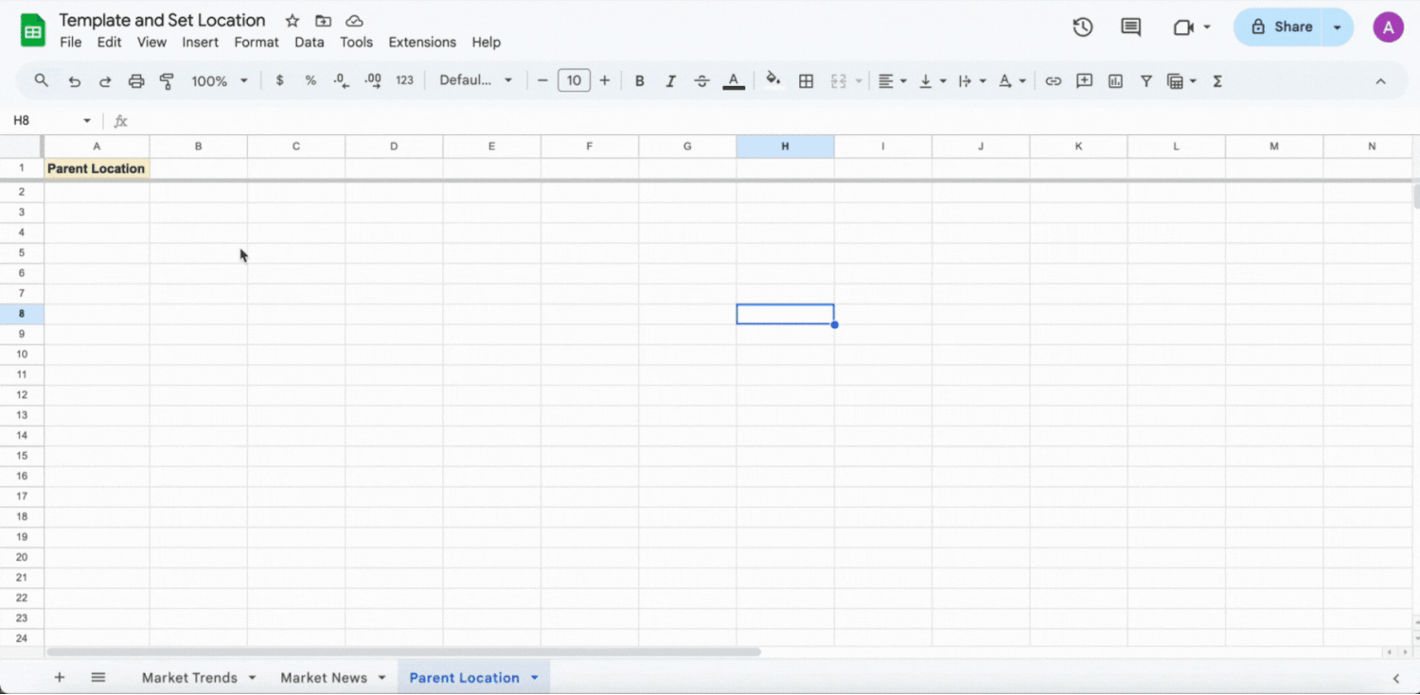Open the Format menu
The height and width of the screenshot is (695, 1420).
point(257,43)
